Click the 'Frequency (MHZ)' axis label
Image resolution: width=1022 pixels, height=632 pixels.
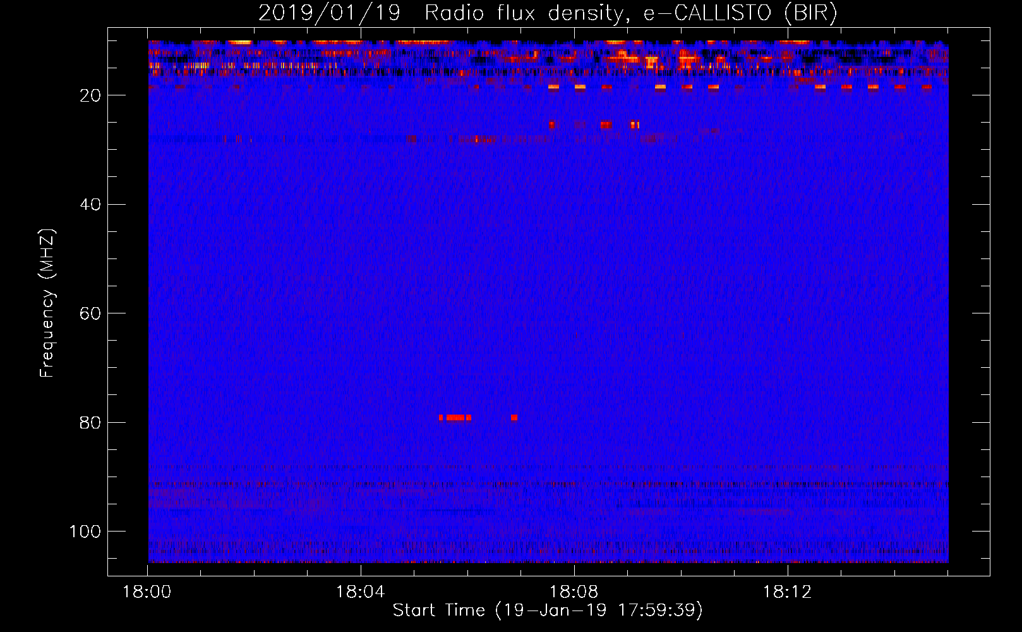click(47, 303)
